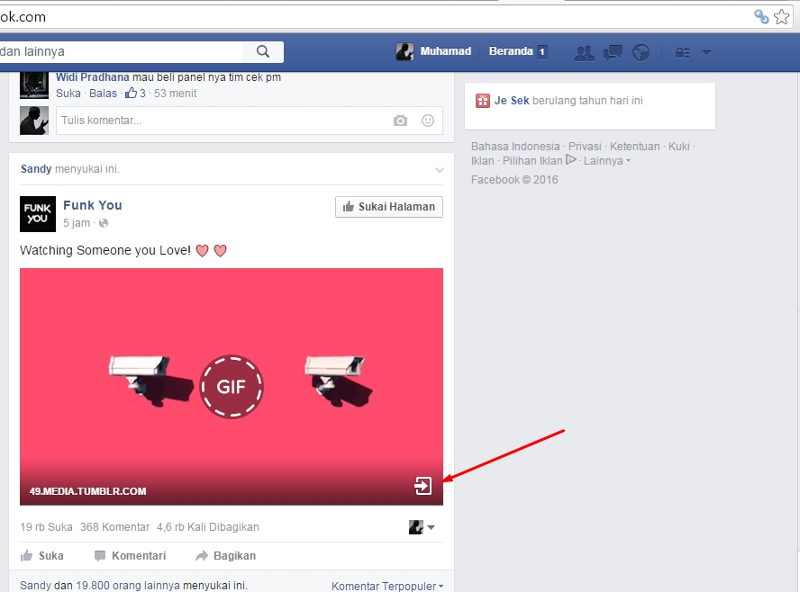Share post using Bagikan
Screen dimensions: 800x592
(225, 556)
